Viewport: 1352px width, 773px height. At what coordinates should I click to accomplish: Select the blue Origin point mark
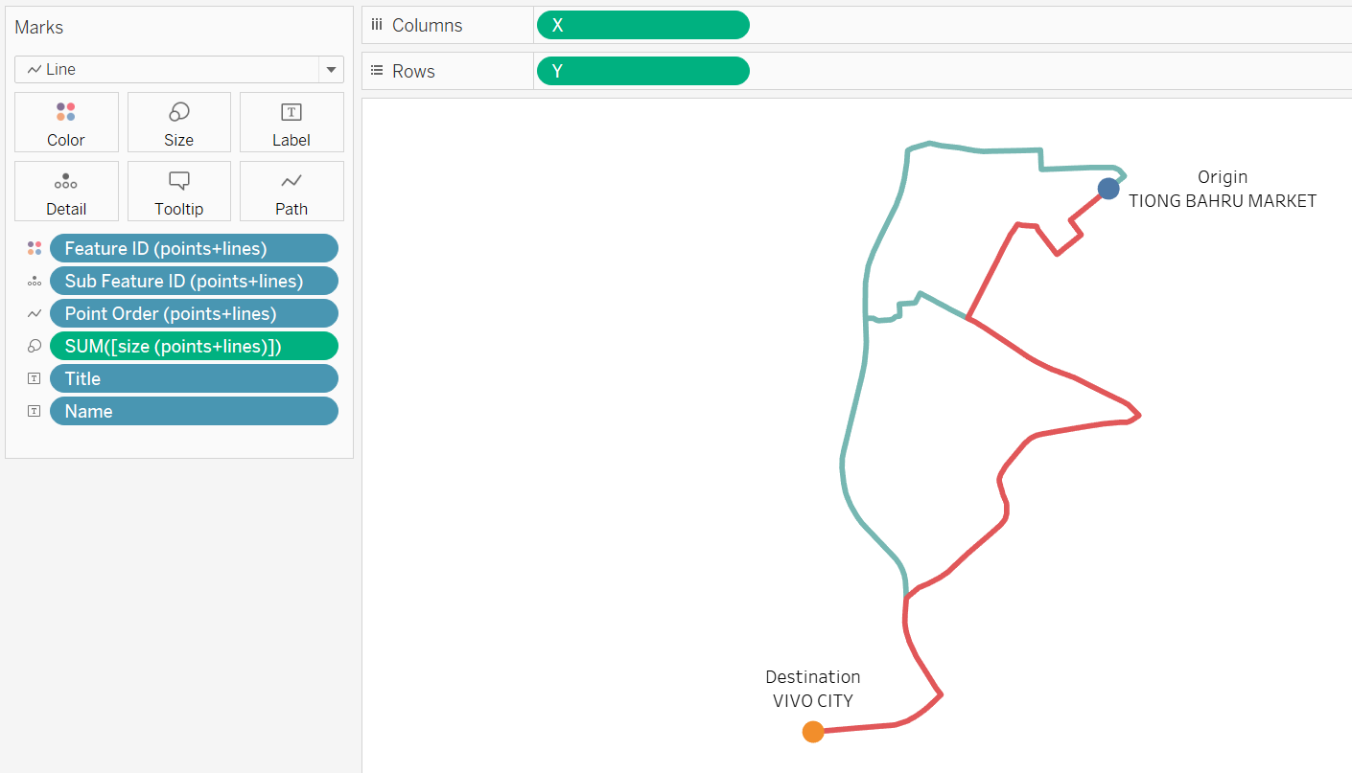tap(1108, 188)
